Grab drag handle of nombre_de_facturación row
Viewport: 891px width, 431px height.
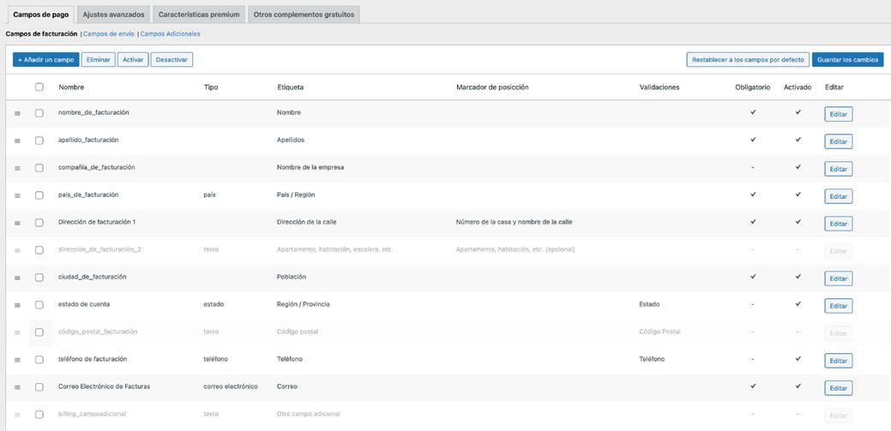click(x=17, y=114)
